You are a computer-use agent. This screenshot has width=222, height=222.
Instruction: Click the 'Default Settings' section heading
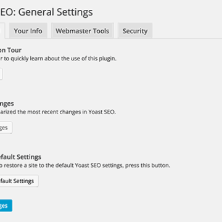(x=20, y=157)
